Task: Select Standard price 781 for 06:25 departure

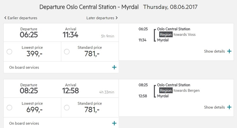Action: click(67, 52)
